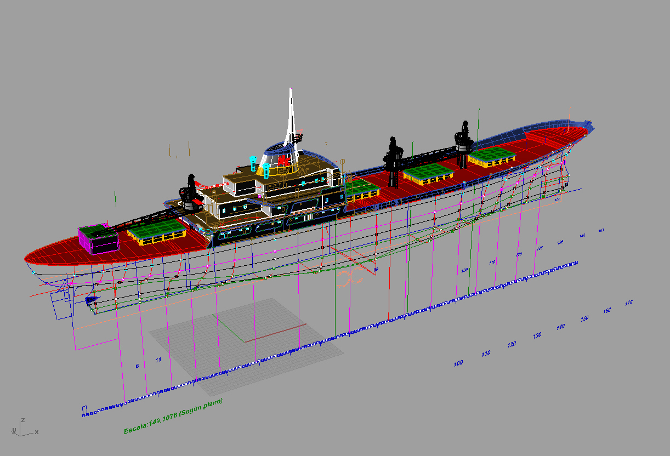Image resolution: width=670 pixels, height=456 pixels.
Task: Select the frame number label 170
Action: [x=628, y=303]
